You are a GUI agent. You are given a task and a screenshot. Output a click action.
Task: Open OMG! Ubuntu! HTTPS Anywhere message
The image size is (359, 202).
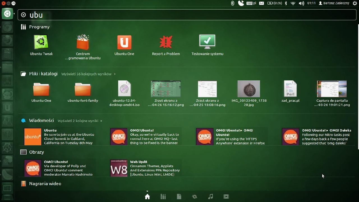(x=232, y=137)
